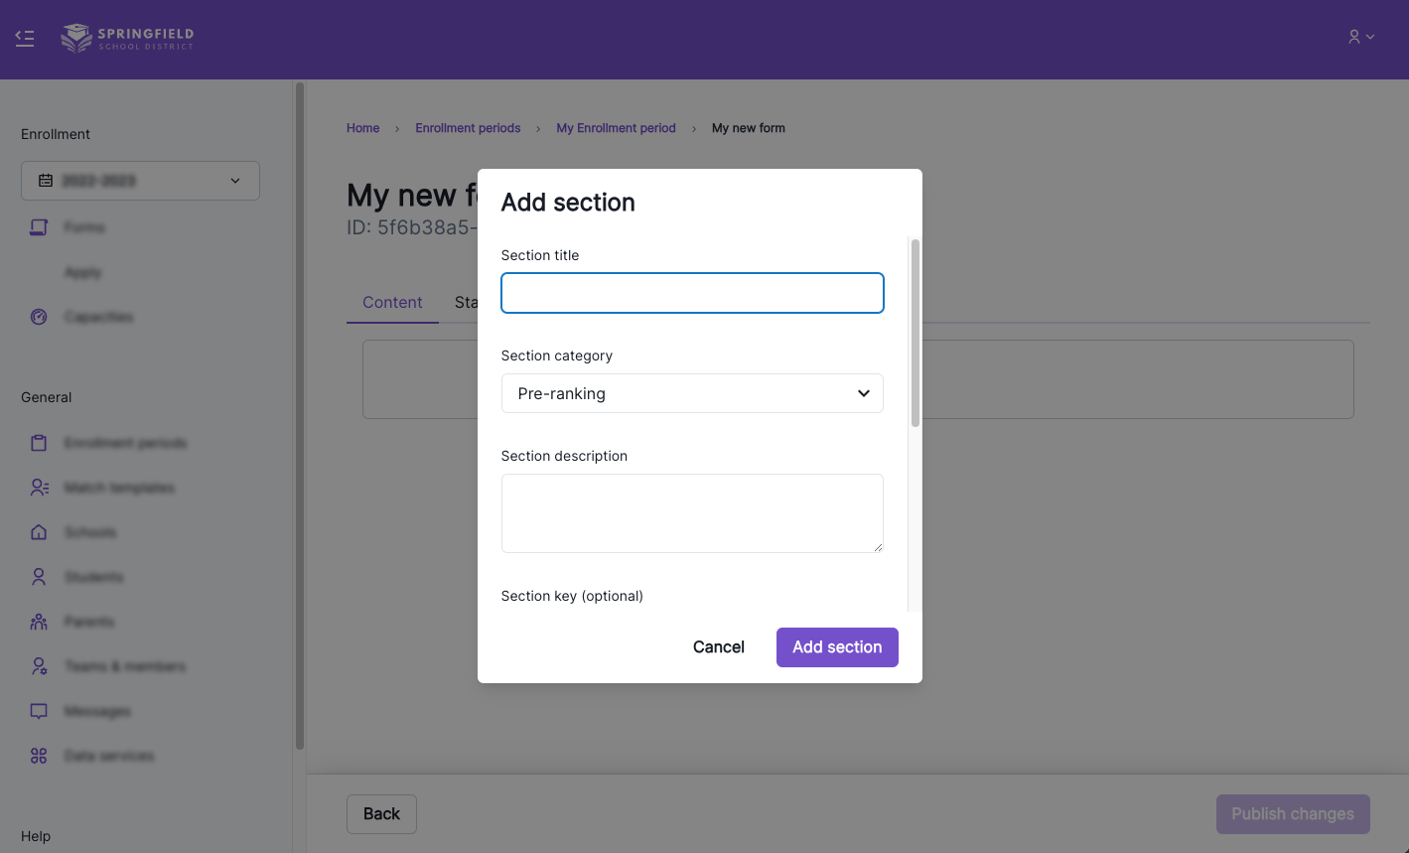This screenshot has height=853, width=1409.
Task: Collapse the sidebar using the top-left menu icon
Action: click(25, 39)
